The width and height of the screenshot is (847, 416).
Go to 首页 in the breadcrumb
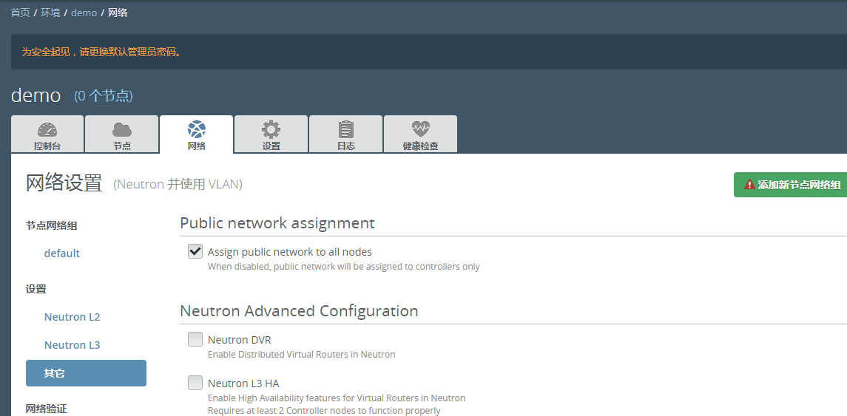tap(21, 13)
